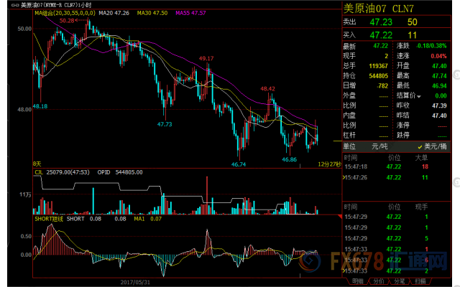Click the SHORT短线 indicator label
460x287 pixels.
point(50,220)
